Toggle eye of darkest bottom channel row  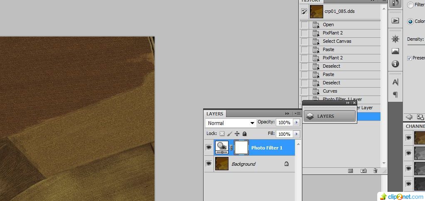point(408,184)
